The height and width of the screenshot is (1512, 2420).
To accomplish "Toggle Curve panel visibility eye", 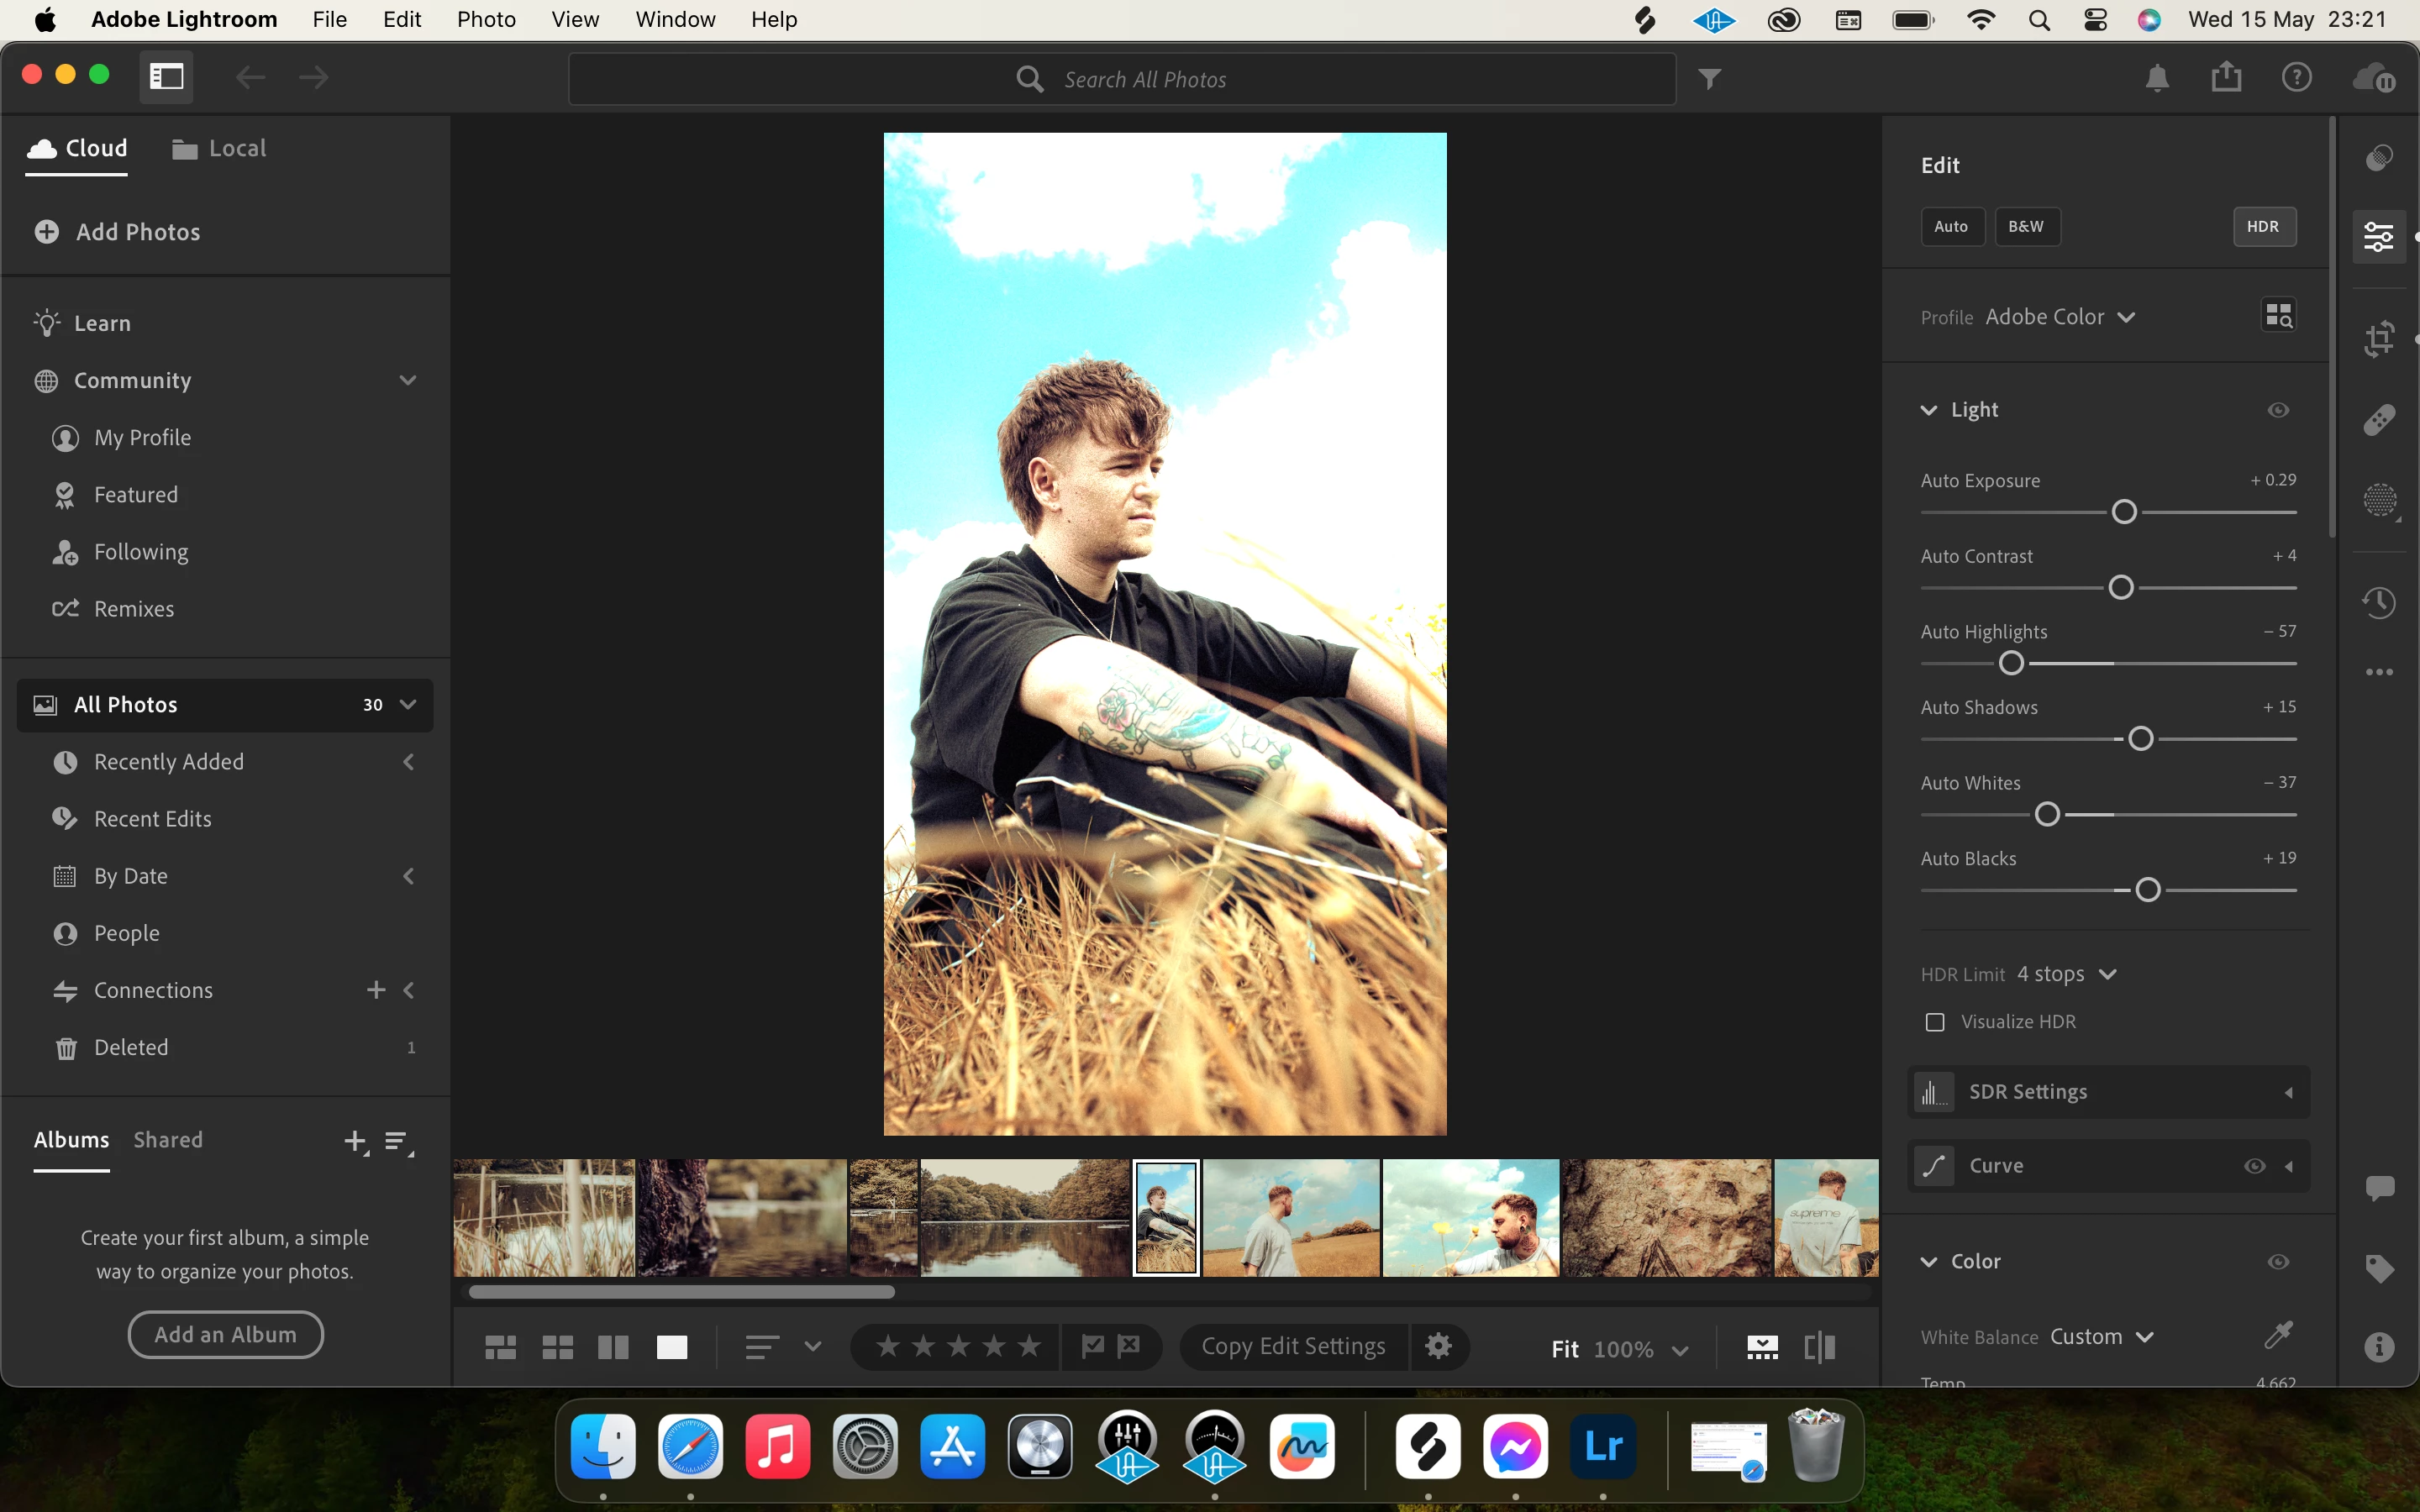I will (2254, 1166).
